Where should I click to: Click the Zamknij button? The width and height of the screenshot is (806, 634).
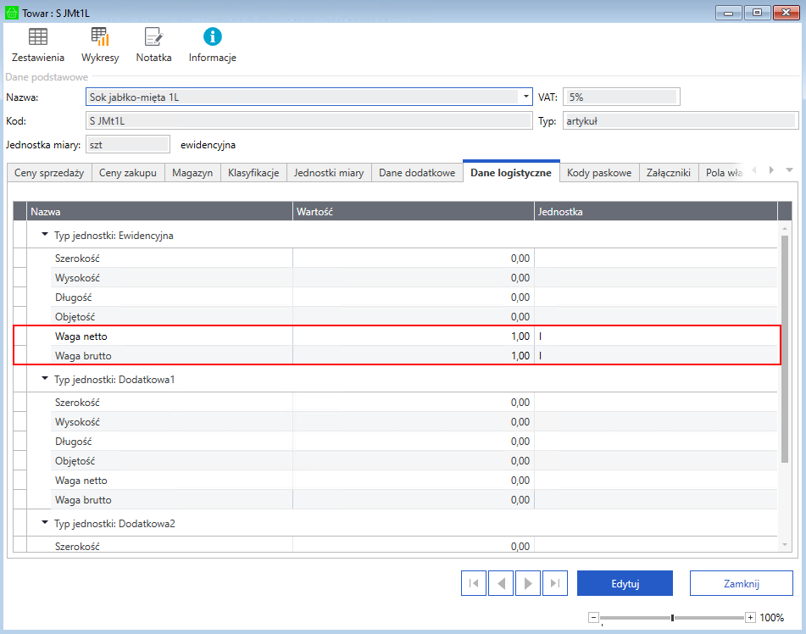point(741,583)
